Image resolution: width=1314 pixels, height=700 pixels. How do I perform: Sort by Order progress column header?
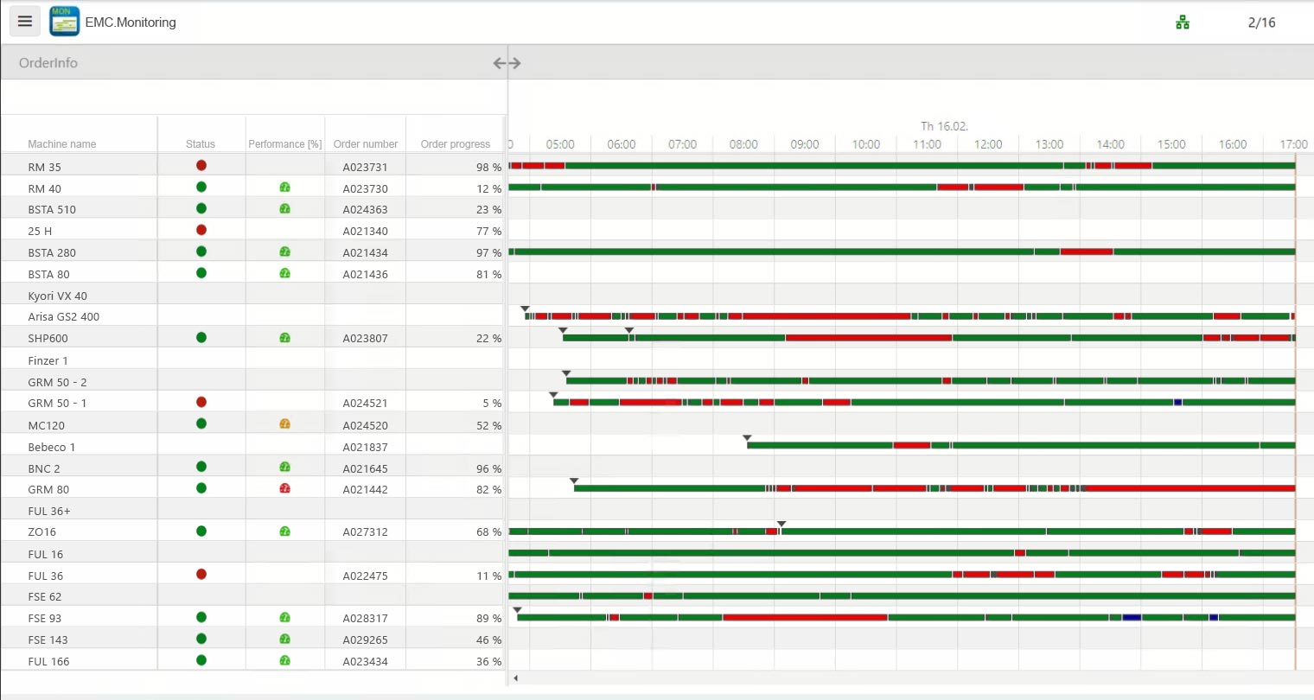[455, 144]
